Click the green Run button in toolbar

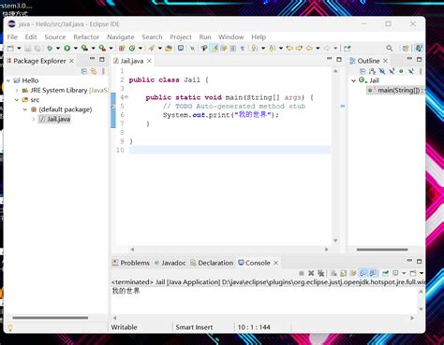[x=67, y=48]
